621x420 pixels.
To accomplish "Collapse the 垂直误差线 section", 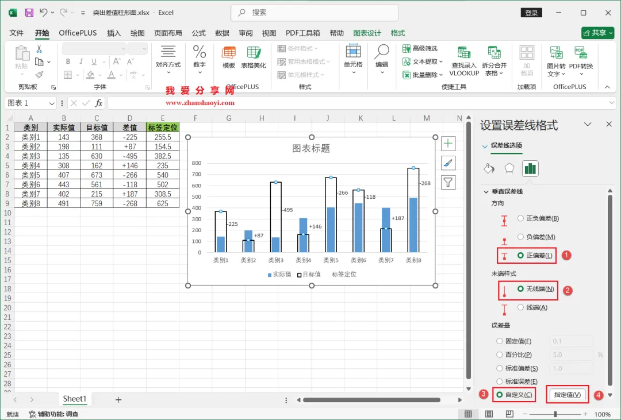I will [x=486, y=191].
